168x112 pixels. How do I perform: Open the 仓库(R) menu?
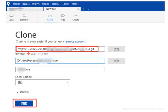coord(46,4)
